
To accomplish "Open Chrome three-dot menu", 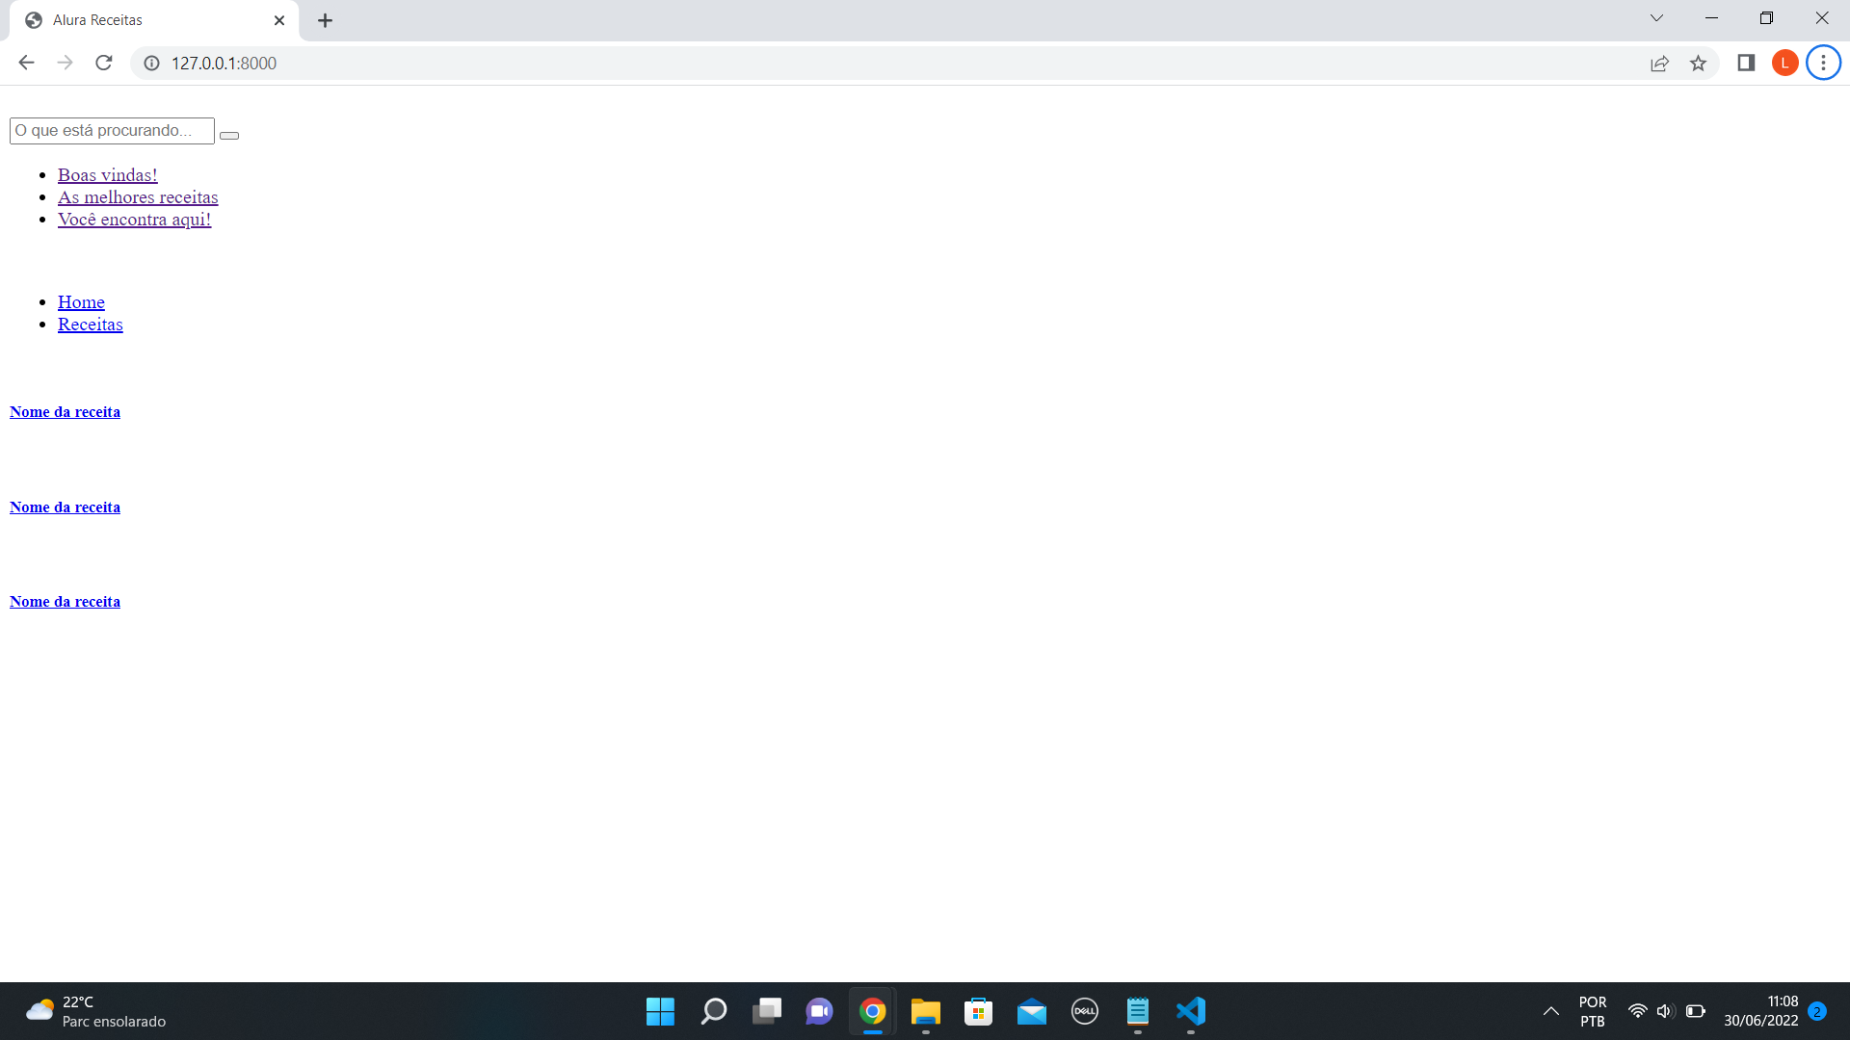I will click(1823, 63).
